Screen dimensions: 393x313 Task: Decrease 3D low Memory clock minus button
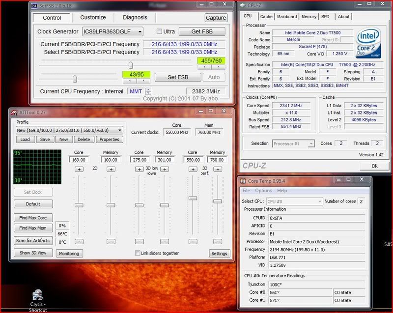[x=165, y=242]
